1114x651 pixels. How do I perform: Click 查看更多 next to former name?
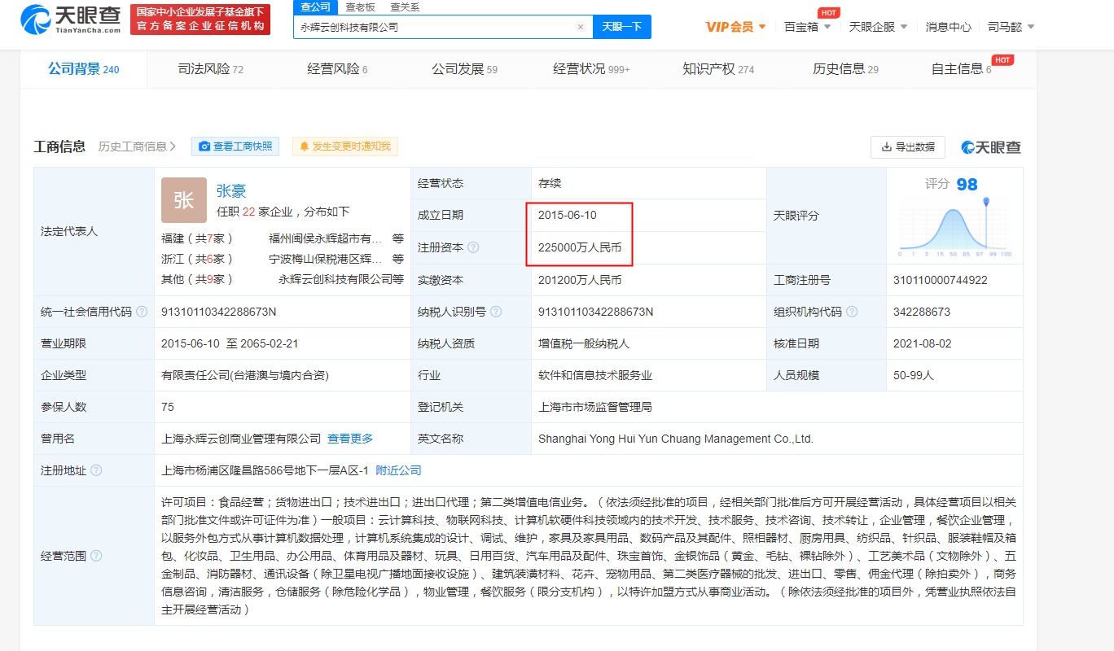point(350,439)
